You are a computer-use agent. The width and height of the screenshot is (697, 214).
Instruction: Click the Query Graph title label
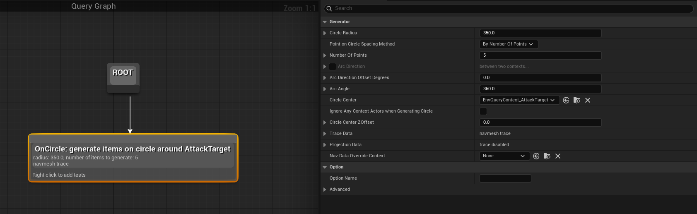coord(94,6)
